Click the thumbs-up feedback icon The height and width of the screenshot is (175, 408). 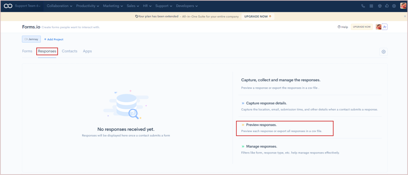(387, 6)
